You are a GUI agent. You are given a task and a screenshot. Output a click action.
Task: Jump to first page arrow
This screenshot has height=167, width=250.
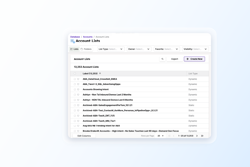pyautogui.click(x=169, y=136)
